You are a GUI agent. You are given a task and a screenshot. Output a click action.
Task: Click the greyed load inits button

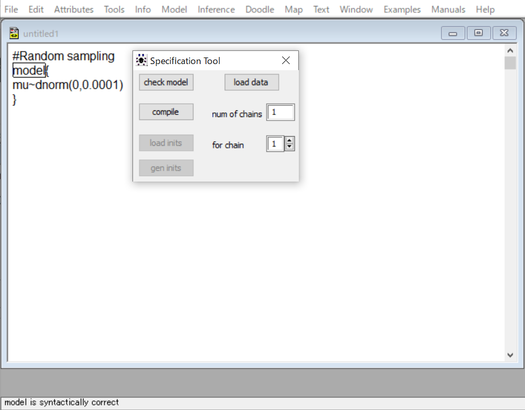[x=166, y=143]
